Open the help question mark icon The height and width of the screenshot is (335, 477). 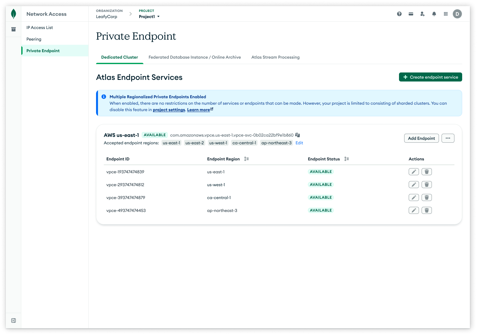[x=399, y=14]
